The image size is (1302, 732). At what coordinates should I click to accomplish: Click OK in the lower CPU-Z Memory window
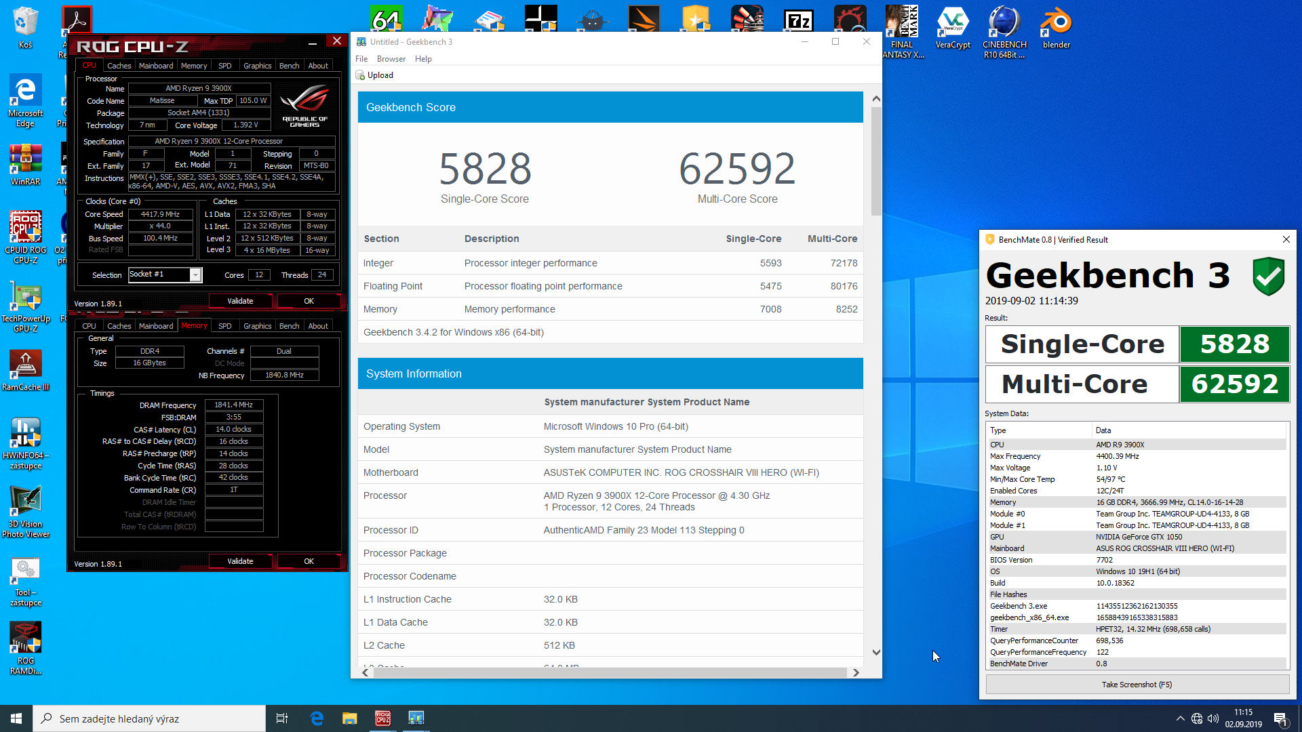tap(309, 561)
